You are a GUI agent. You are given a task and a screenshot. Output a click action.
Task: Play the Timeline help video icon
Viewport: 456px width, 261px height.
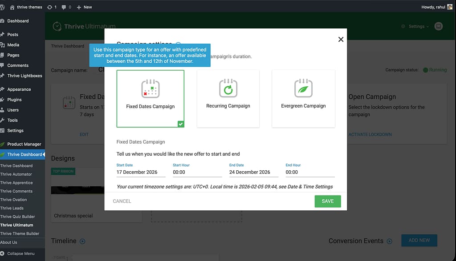82,241
